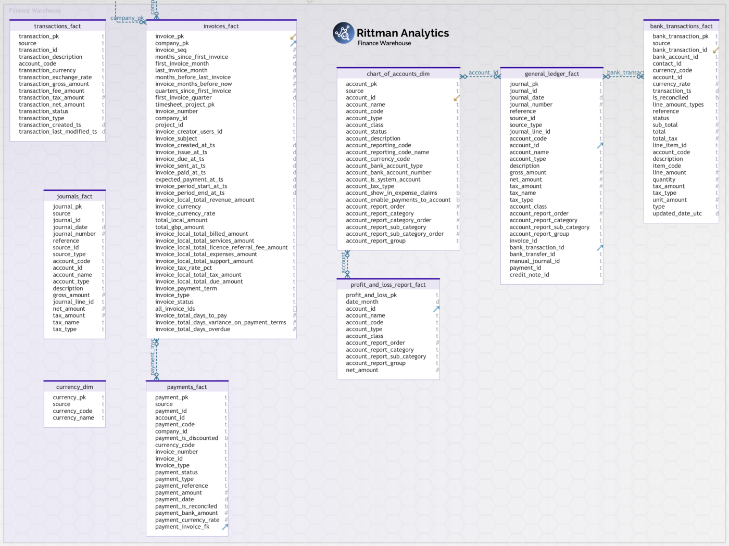
Task: Click the payments_fact table header
Action: pos(187,387)
